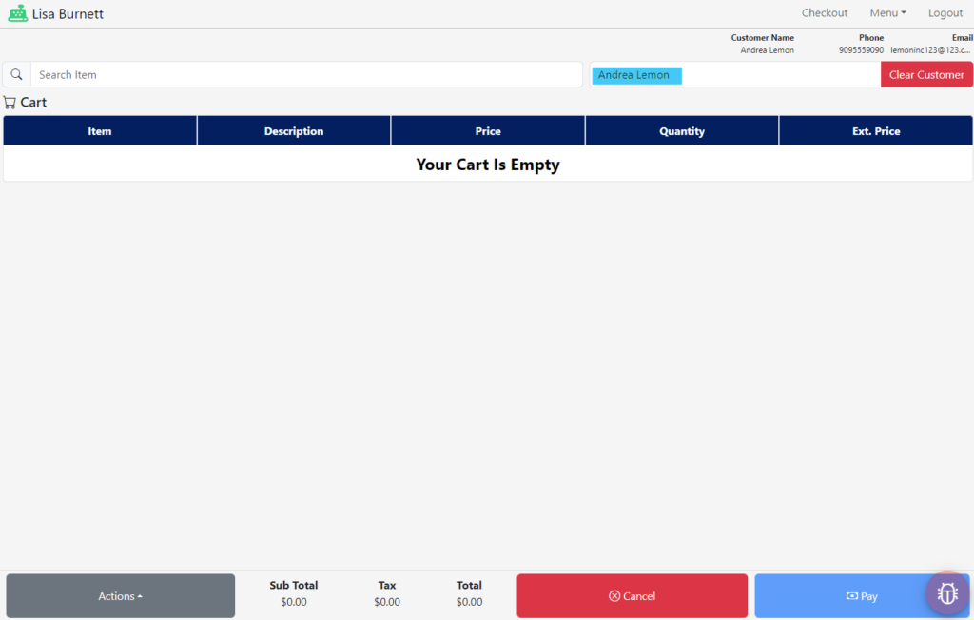The width and height of the screenshot is (974, 620).
Task: Click the Item column header
Action: pos(99,130)
